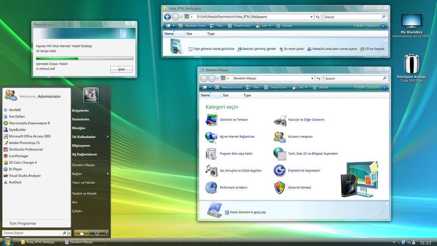Viewport: 437px width, 246px height.
Task: Open Görünüm ve Temalar category icon
Action: 212,120
